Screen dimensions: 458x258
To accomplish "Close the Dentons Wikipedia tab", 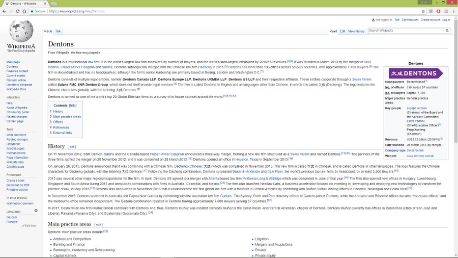I will (45, 4).
